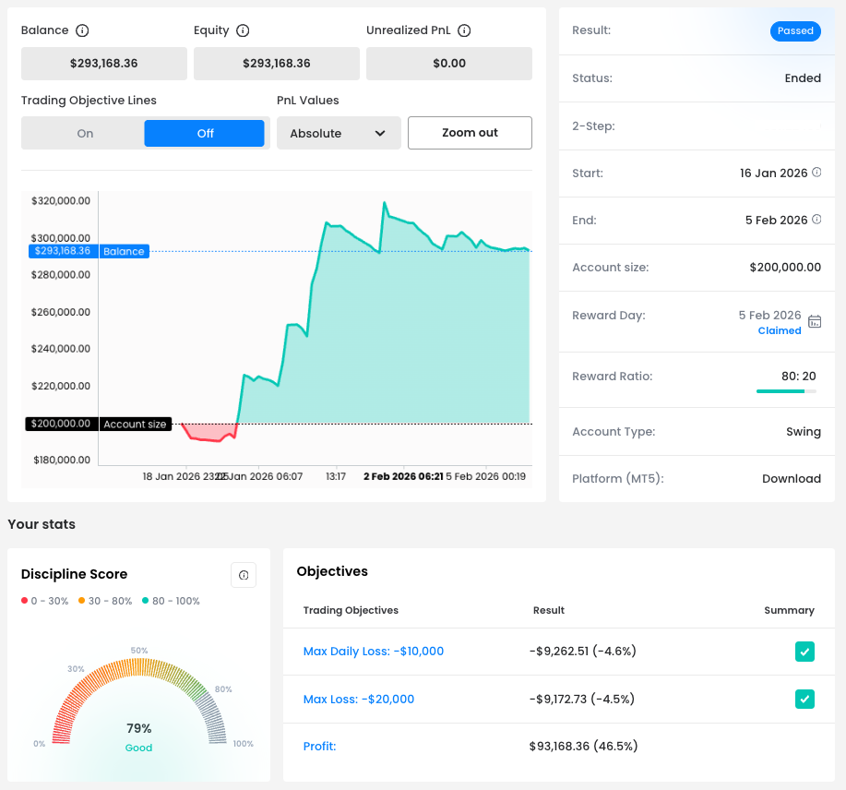Turn Trading Objective Lines Off
This screenshot has height=790, width=846.
pos(205,134)
